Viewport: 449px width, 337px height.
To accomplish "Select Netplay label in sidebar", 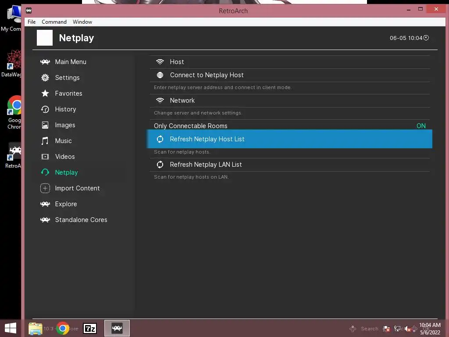I will pyautogui.click(x=67, y=172).
